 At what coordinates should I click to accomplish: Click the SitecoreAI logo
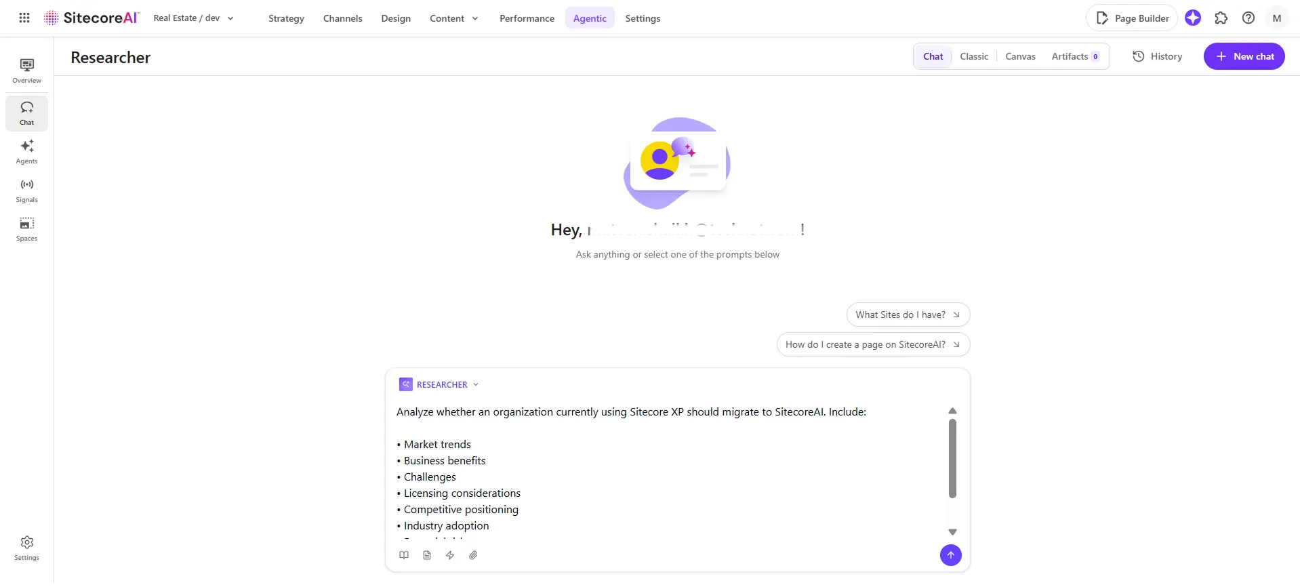92,18
